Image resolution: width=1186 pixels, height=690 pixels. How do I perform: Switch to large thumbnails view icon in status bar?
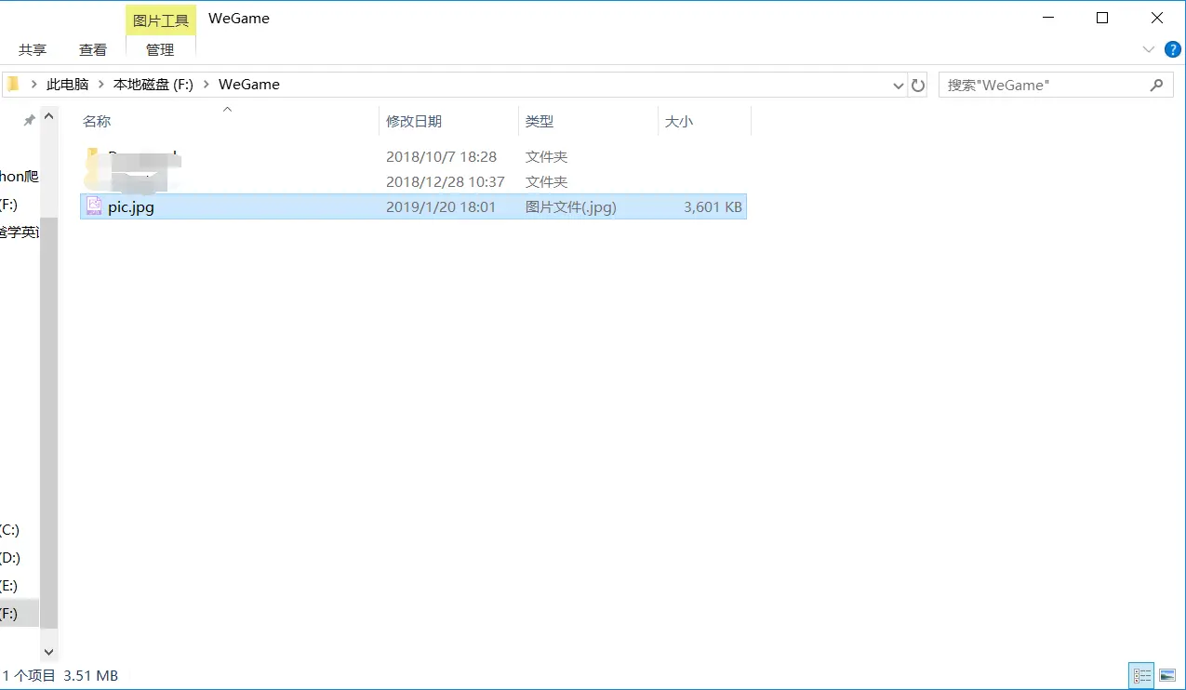pyautogui.click(x=1166, y=675)
